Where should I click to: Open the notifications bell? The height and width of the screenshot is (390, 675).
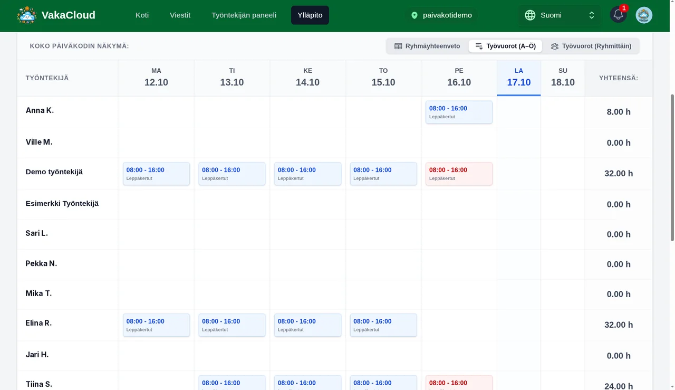click(x=618, y=15)
